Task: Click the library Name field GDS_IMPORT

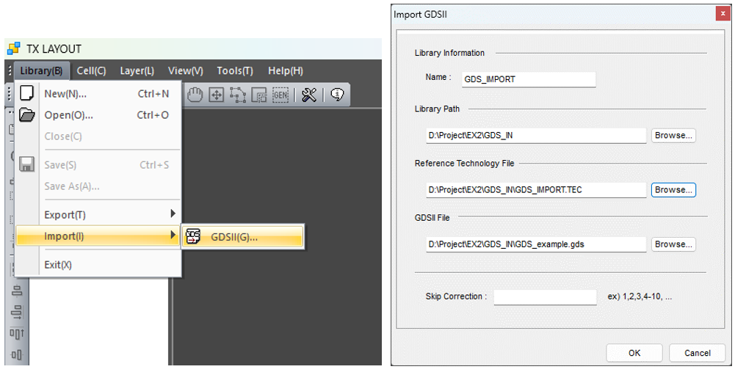Action: coord(528,79)
